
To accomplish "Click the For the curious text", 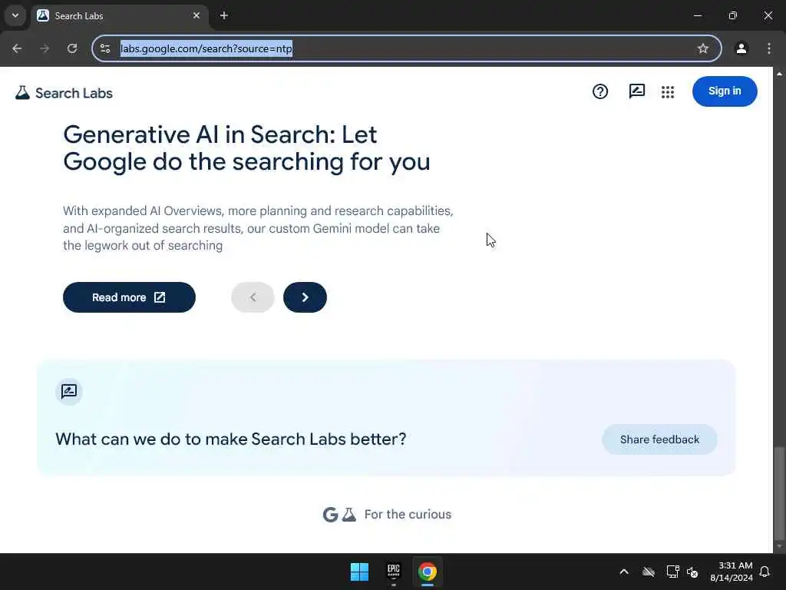I will [x=408, y=514].
